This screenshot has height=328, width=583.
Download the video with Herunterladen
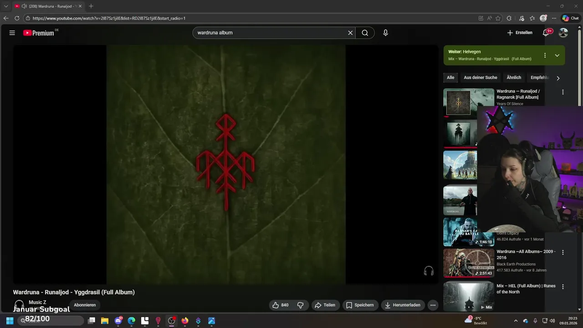[403, 305]
